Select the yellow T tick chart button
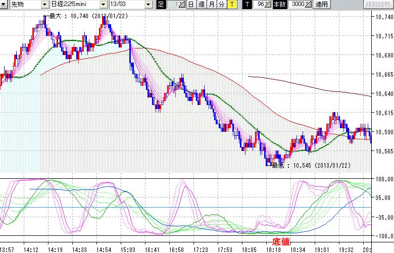 [x=231, y=5]
